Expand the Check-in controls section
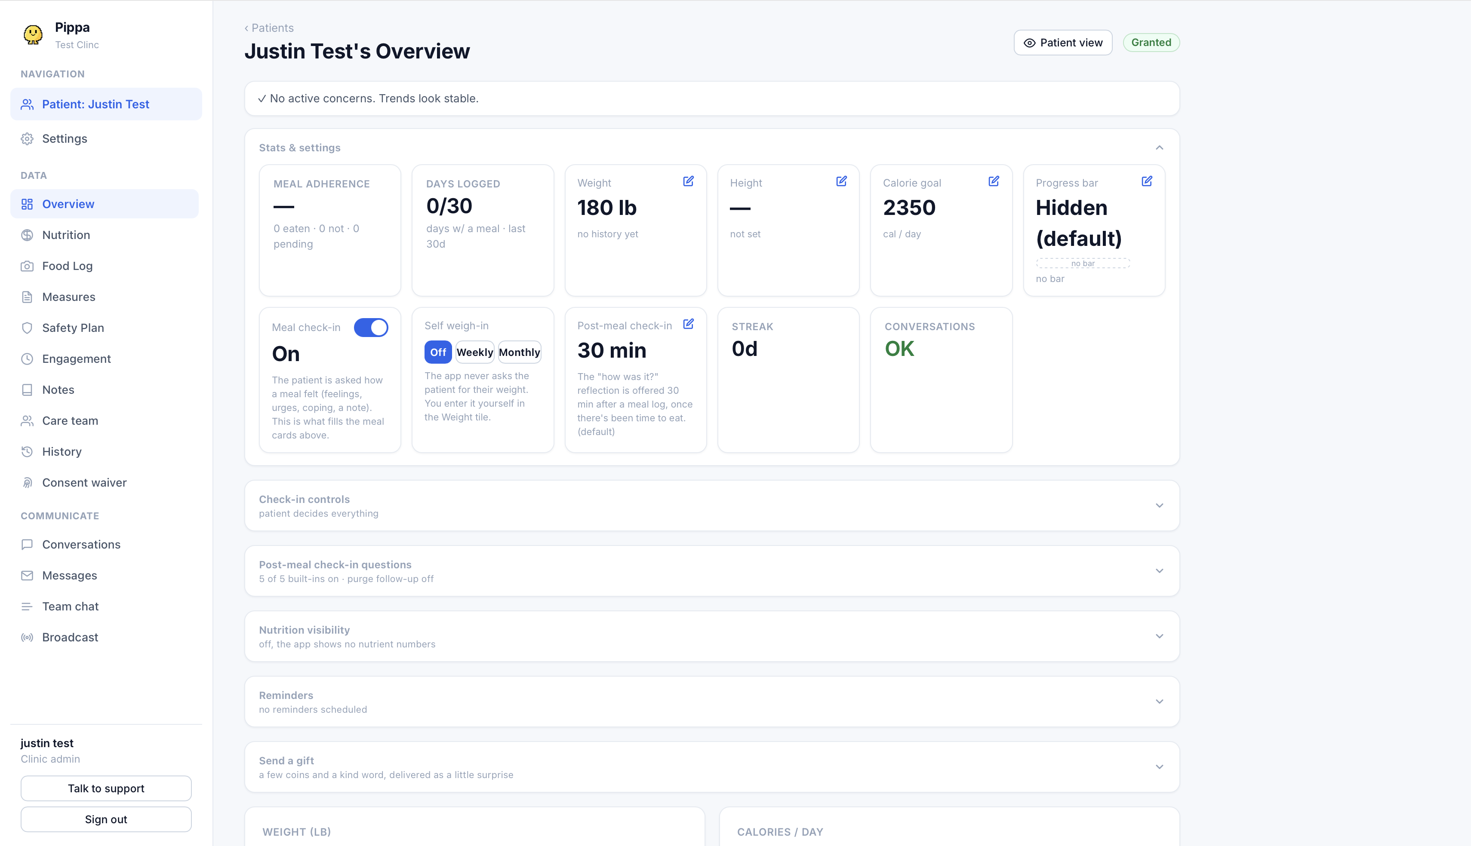 coord(1159,506)
